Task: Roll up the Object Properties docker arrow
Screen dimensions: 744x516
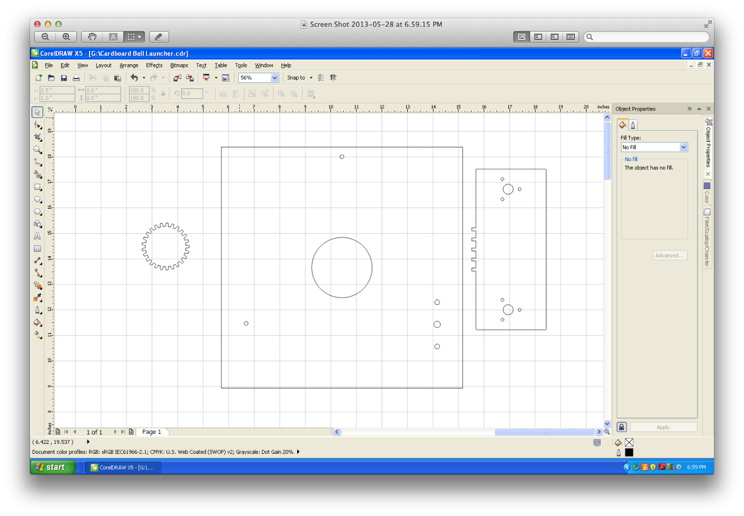Action: click(x=699, y=108)
